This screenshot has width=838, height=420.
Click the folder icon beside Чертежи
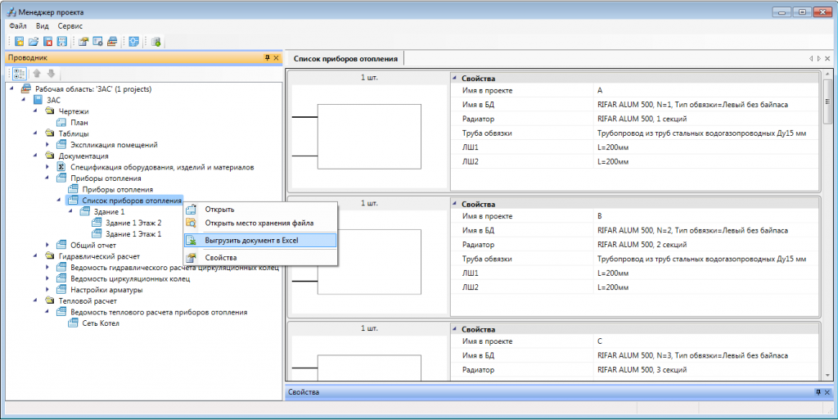point(50,111)
